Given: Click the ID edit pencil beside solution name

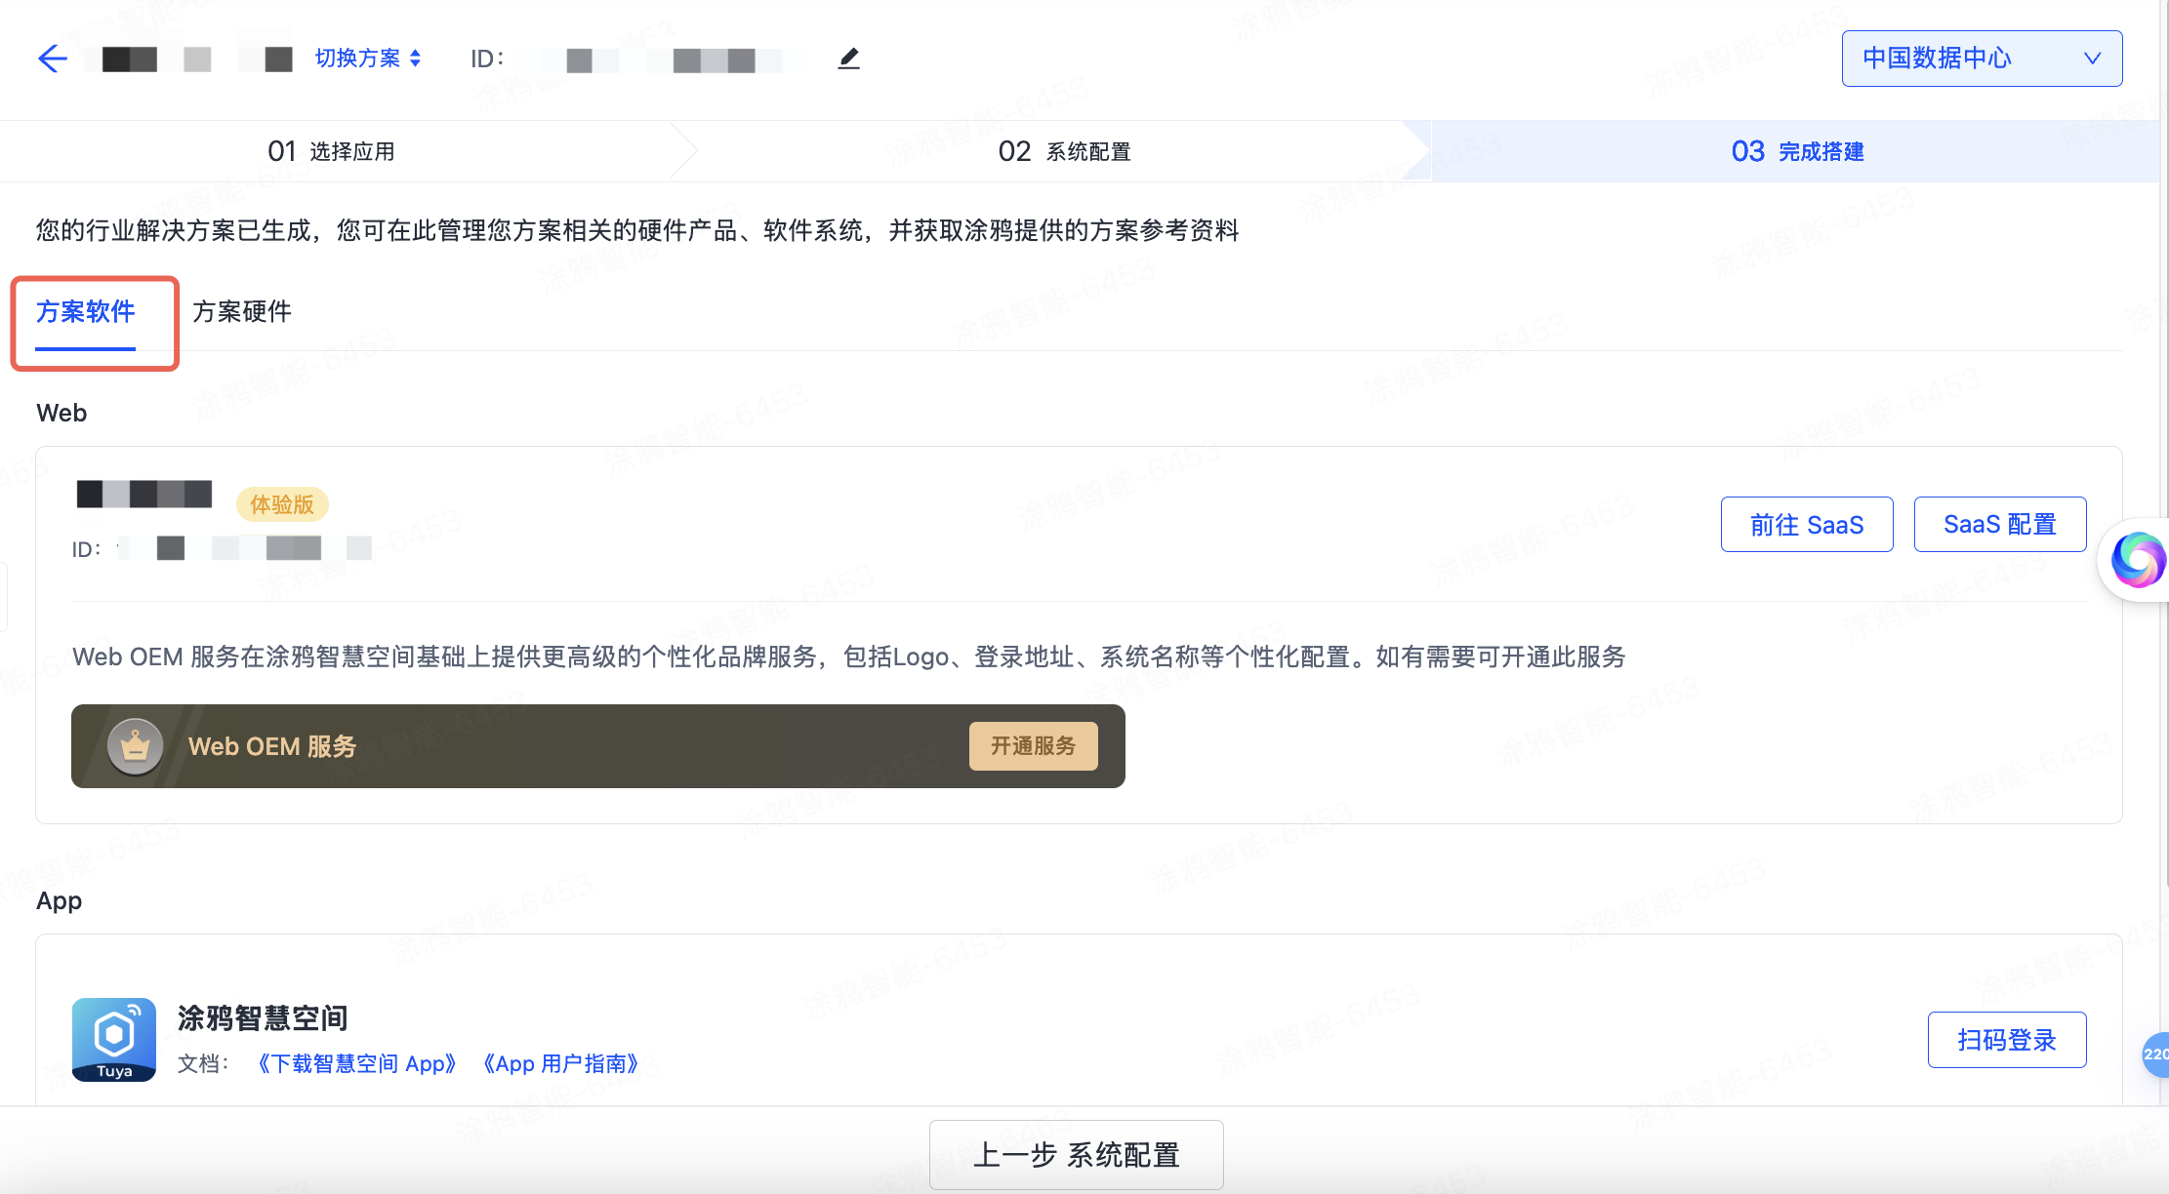Looking at the screenshot, I should [x=848, y=59].
